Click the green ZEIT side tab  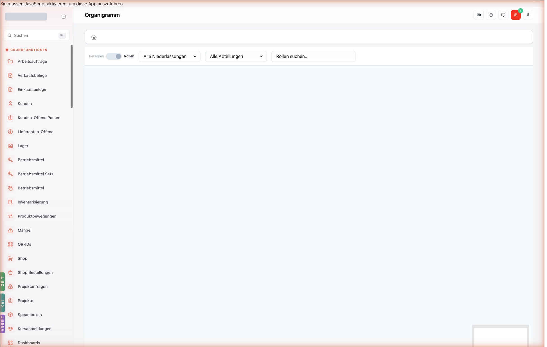[3, 281]
